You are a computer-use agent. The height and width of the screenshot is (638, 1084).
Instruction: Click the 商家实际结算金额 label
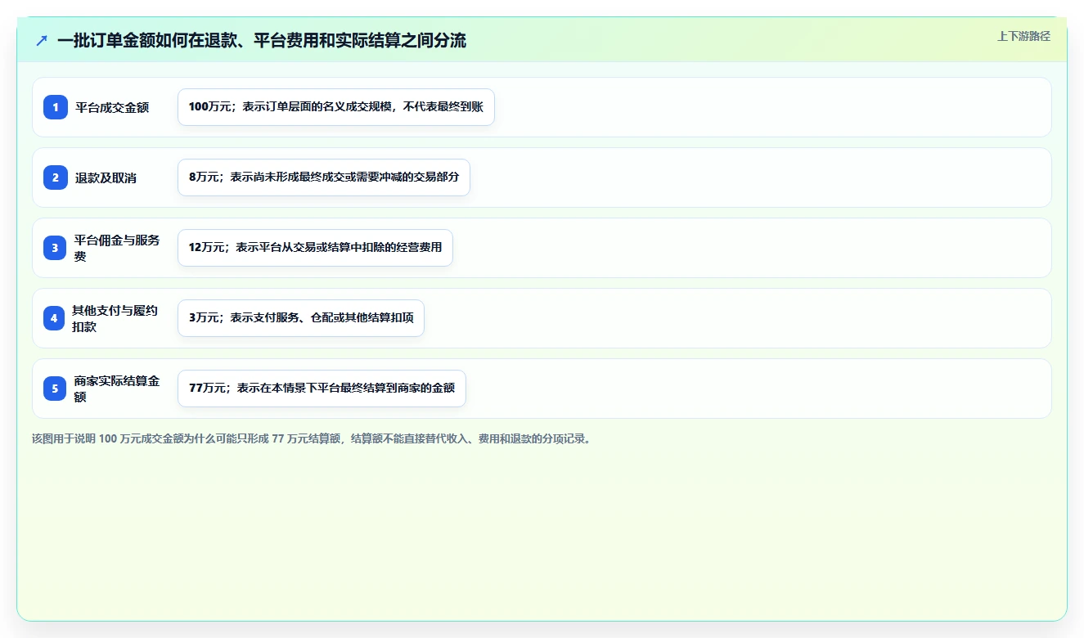pyautogui.click(x=117, y=389)
